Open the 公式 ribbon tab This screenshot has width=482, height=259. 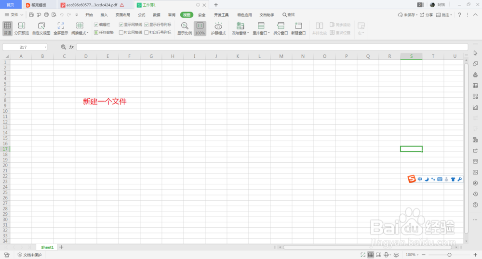pos(141,15)
